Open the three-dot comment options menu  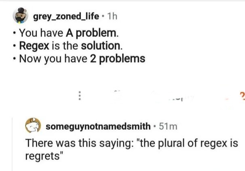80,95
